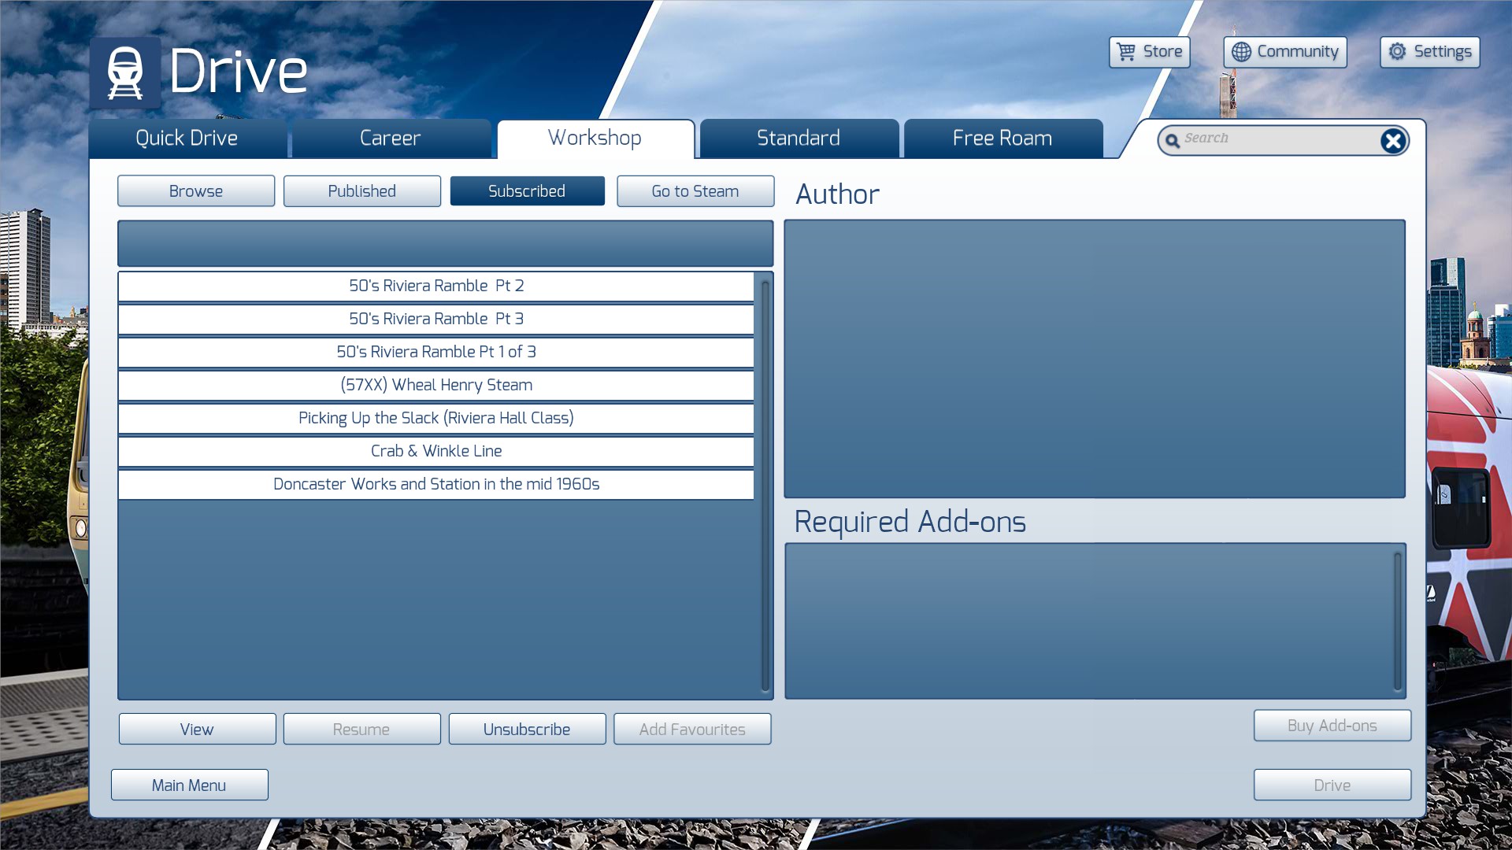
Task: Open the Store shopping cart icon
Action: [1126, 52]
